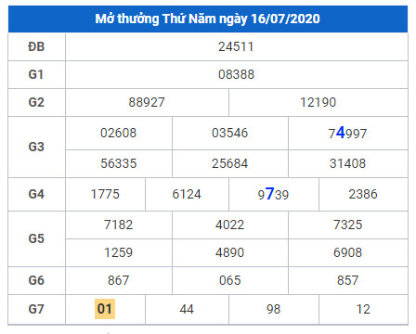Click the G6 number 857
Viewport: 416px width, 334px height.
pyautogui.click(x=347, y=280)
